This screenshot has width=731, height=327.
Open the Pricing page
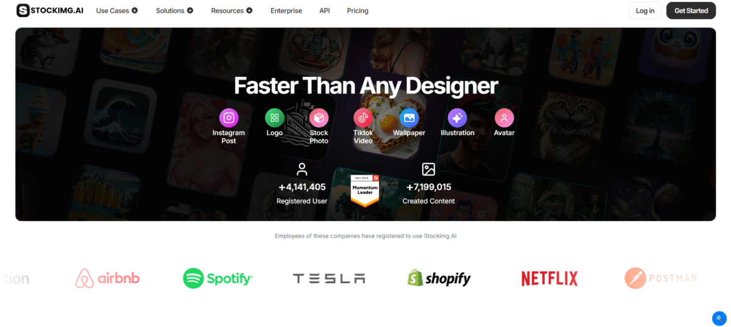(x=358, y=10)
